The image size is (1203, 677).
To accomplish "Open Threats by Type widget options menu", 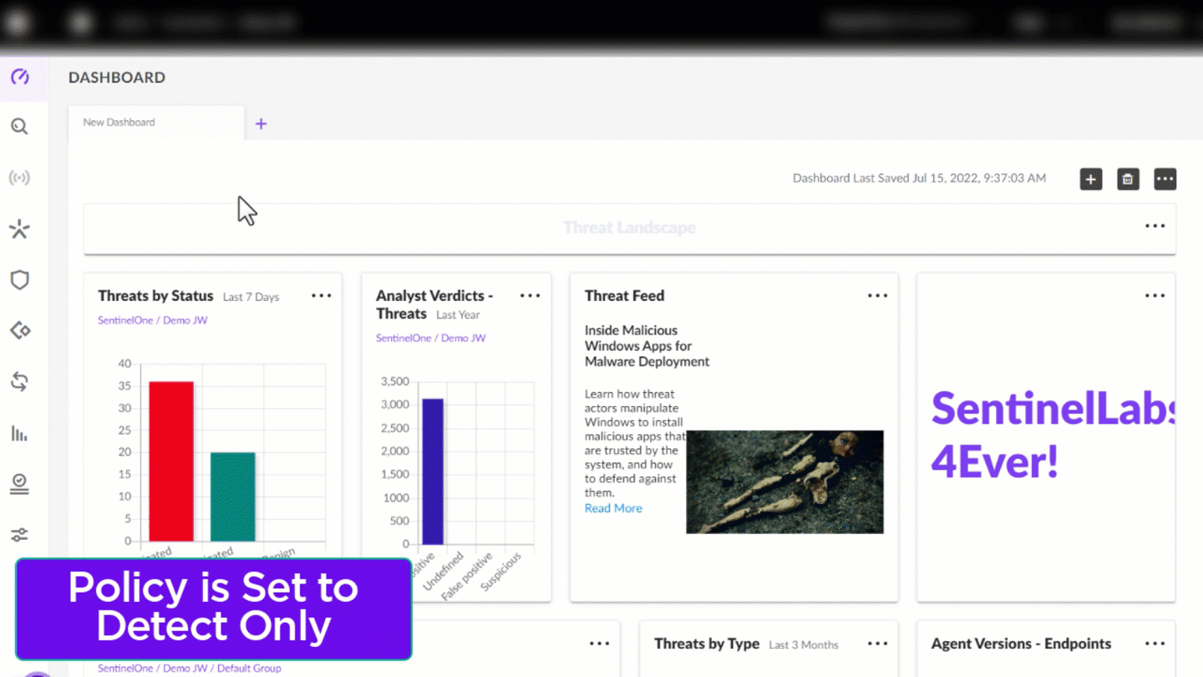I will tap(877, 644).
